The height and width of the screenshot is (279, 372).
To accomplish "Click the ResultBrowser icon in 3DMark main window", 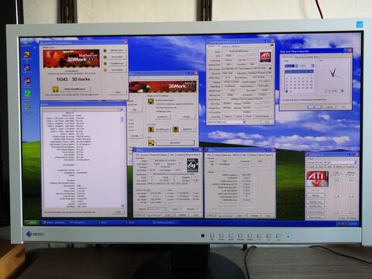I will [x=151, y=129].
